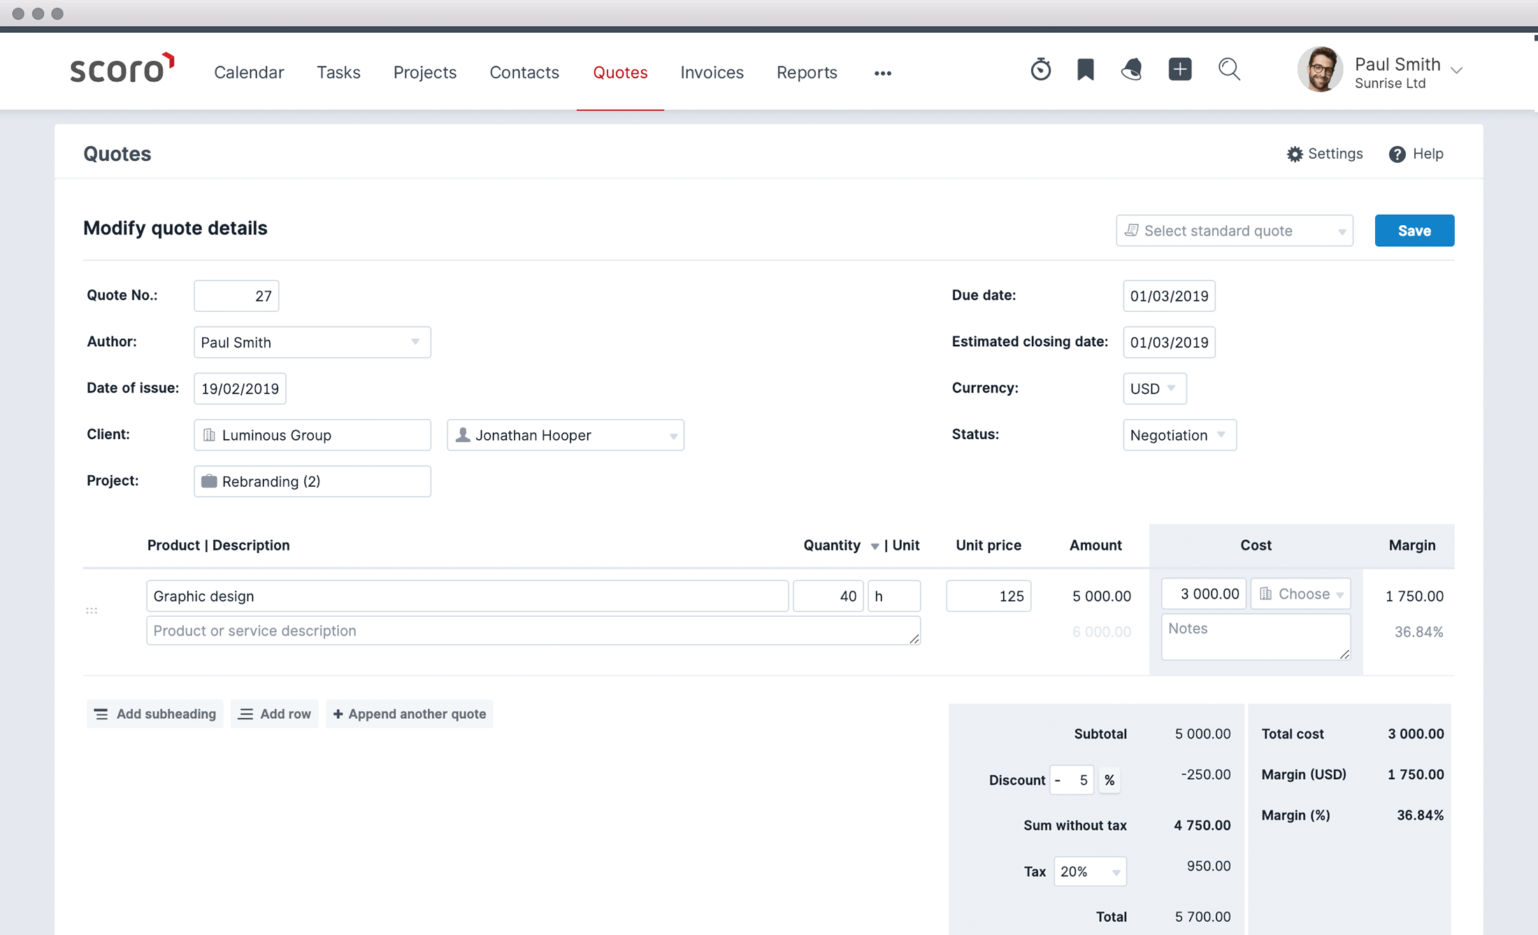The height and width of the screenshot is (935, 1538).
Task: Click Product or service description box
Action: [533, 631]
